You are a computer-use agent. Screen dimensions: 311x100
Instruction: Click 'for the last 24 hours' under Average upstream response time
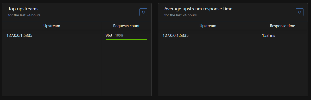(x=181, y=15)
